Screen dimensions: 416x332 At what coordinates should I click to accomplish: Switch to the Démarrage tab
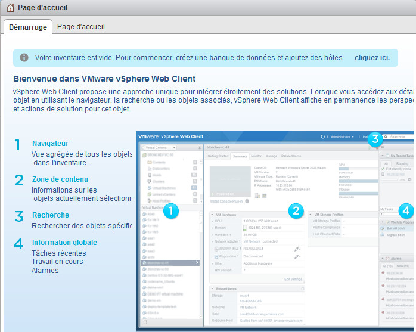coord(28,27)
